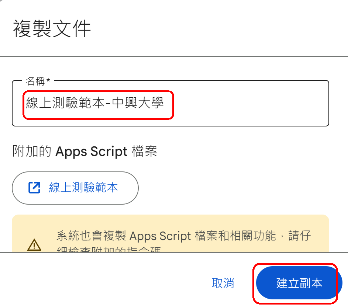Viewport: 348px width, 306px height.
Task: Click the open-in-new icon on the script chip
Action: click(34, 188)
